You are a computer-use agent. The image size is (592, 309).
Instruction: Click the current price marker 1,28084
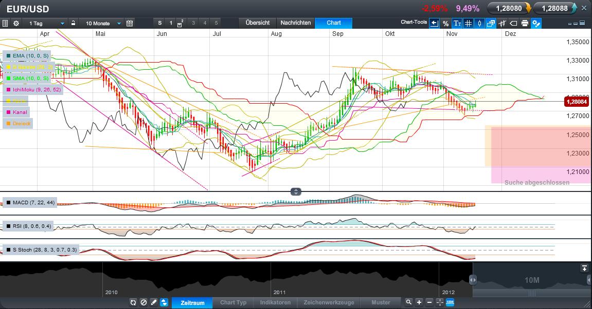click(x=577, y=102)
